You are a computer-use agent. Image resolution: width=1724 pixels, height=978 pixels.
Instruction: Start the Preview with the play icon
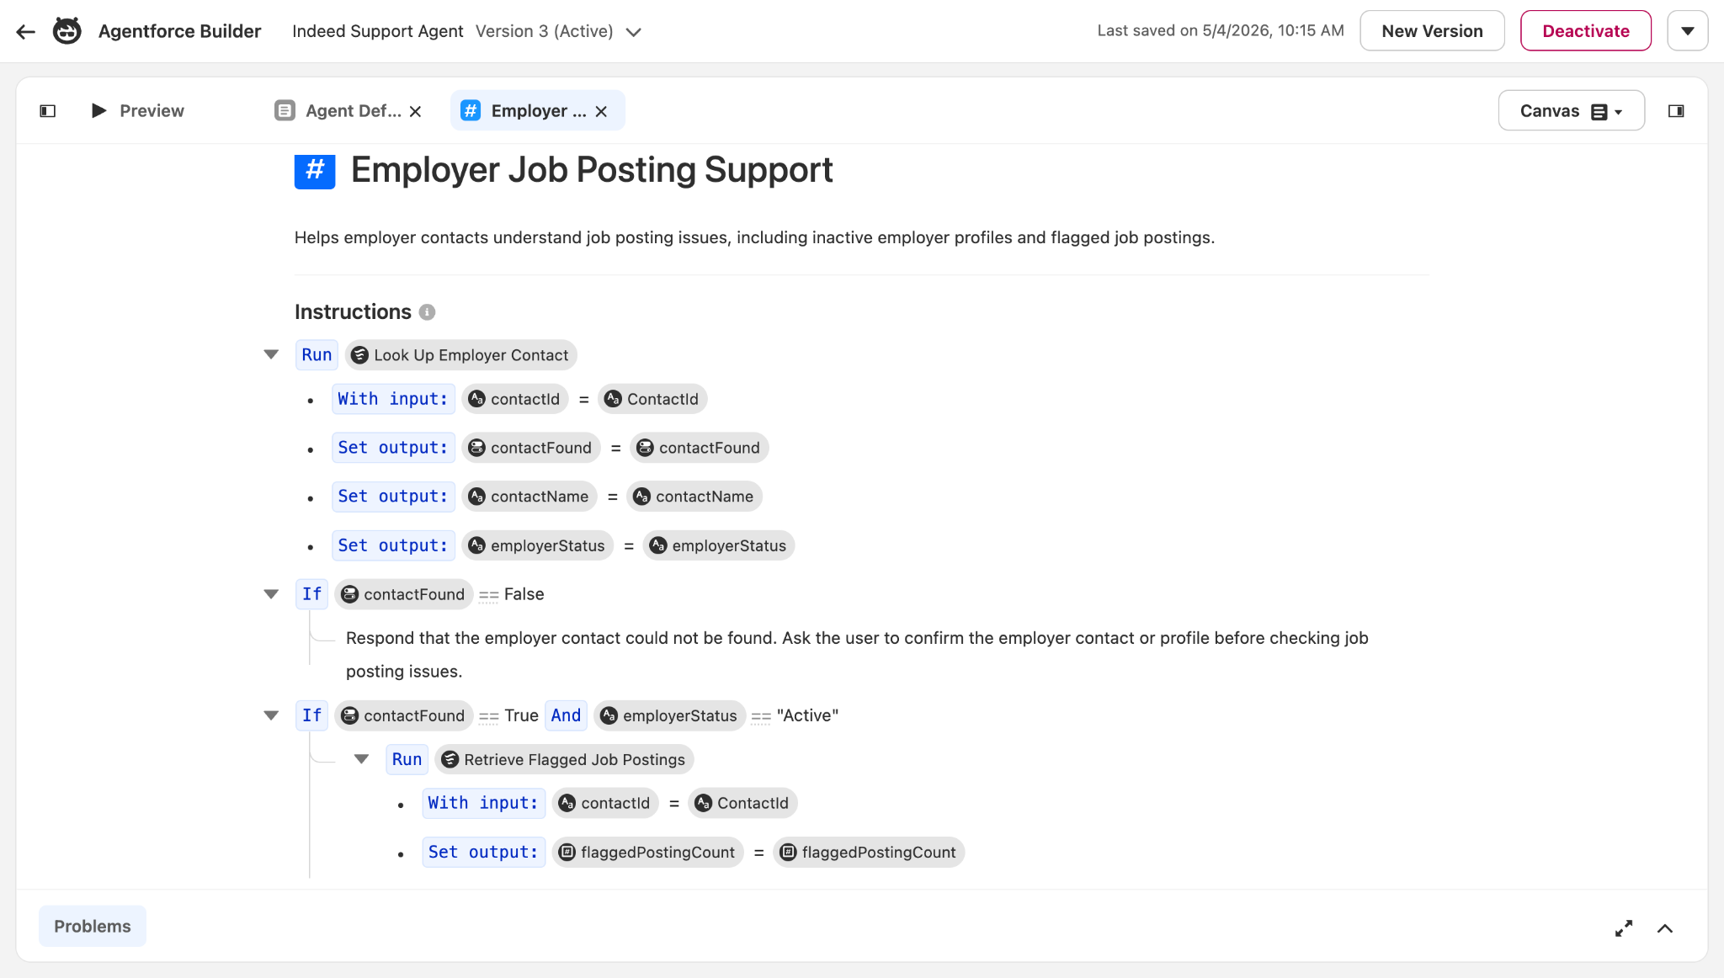pos(98,111)
